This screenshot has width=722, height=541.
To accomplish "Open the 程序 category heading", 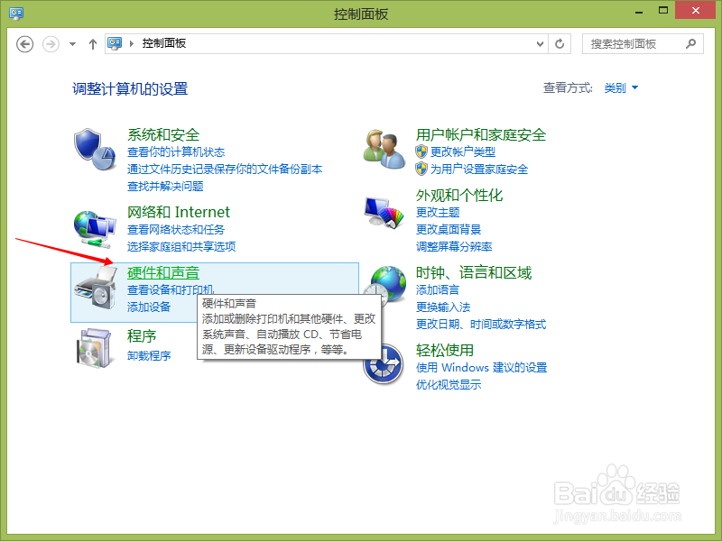I will (142, 335).
